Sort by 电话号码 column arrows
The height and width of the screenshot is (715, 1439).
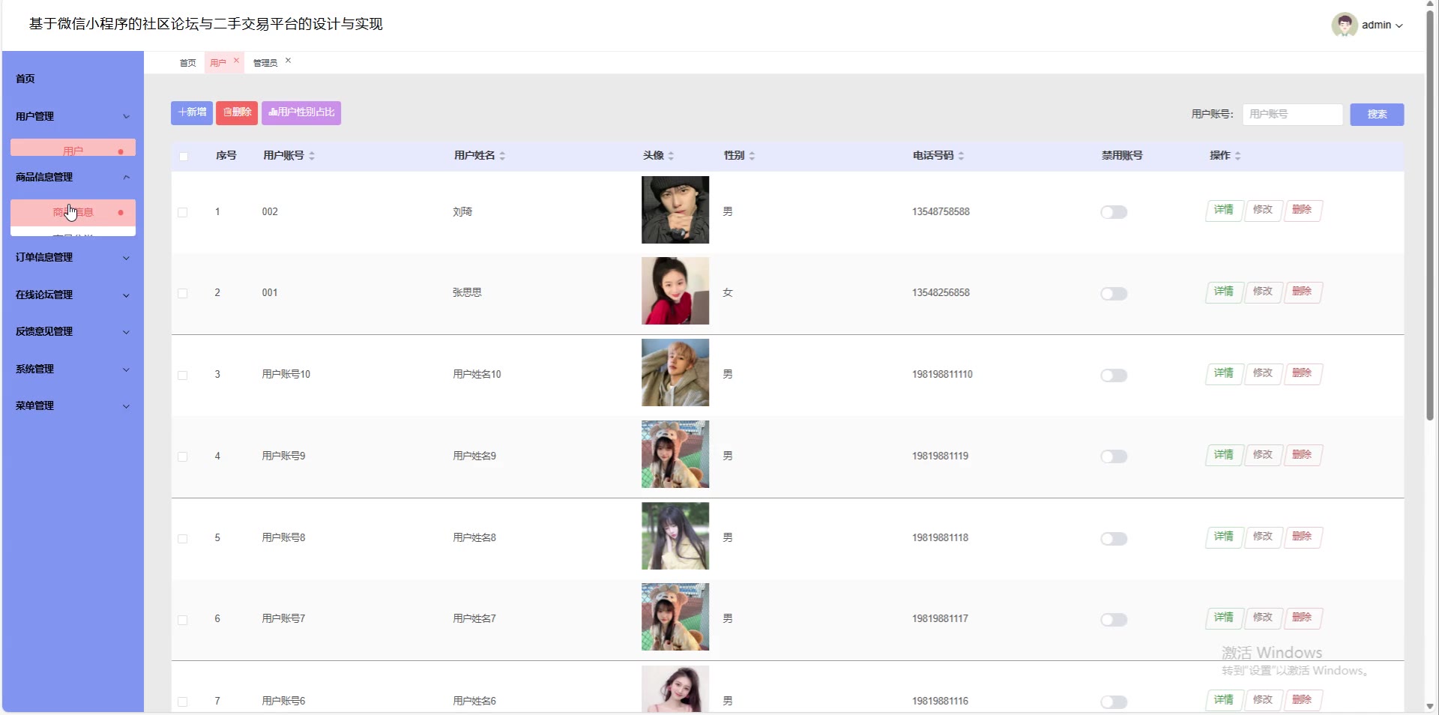[961, 156]
